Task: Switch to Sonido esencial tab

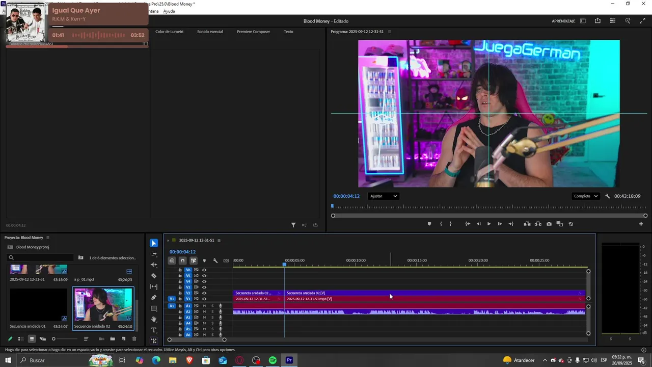Action: point(210,32)
